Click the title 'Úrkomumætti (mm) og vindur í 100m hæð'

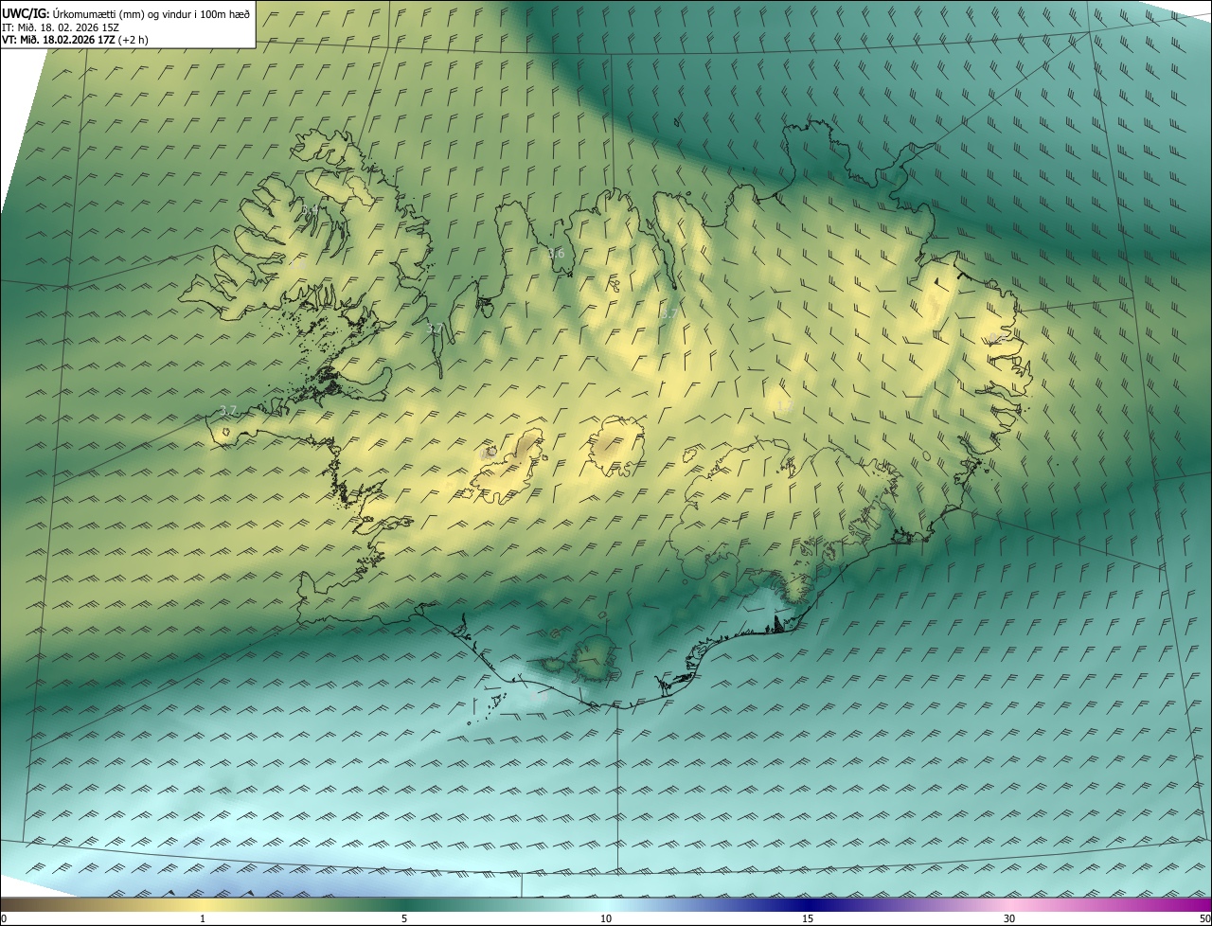(151, 13)
